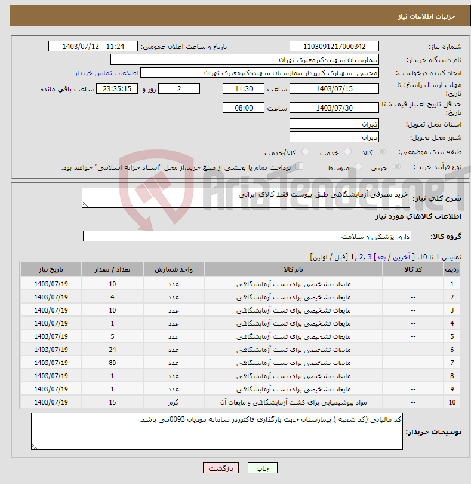Click the شرح کلی نیاز description textarea
Viewport: 471px width, 484px height.
pos(246,198)
